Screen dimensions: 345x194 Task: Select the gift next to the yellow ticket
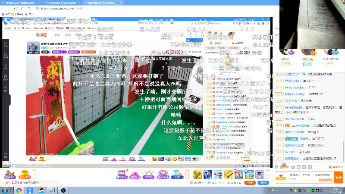point(239,175)
